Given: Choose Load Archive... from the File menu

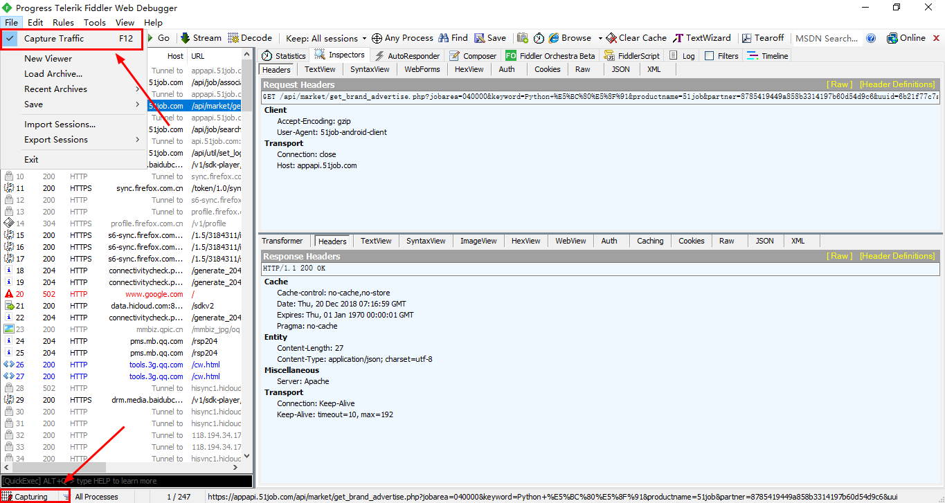Looking at the screenshot, I should [72, 74].
